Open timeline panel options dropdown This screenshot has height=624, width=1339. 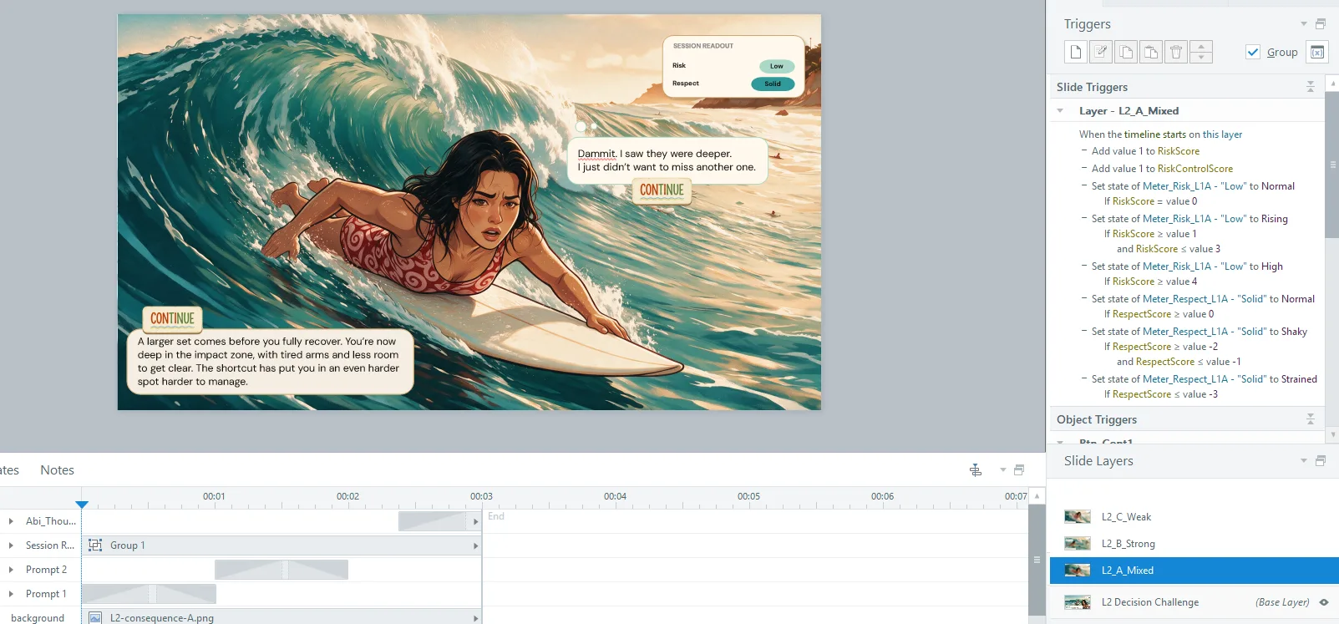pyautogui.click(x=1003, y=470)
